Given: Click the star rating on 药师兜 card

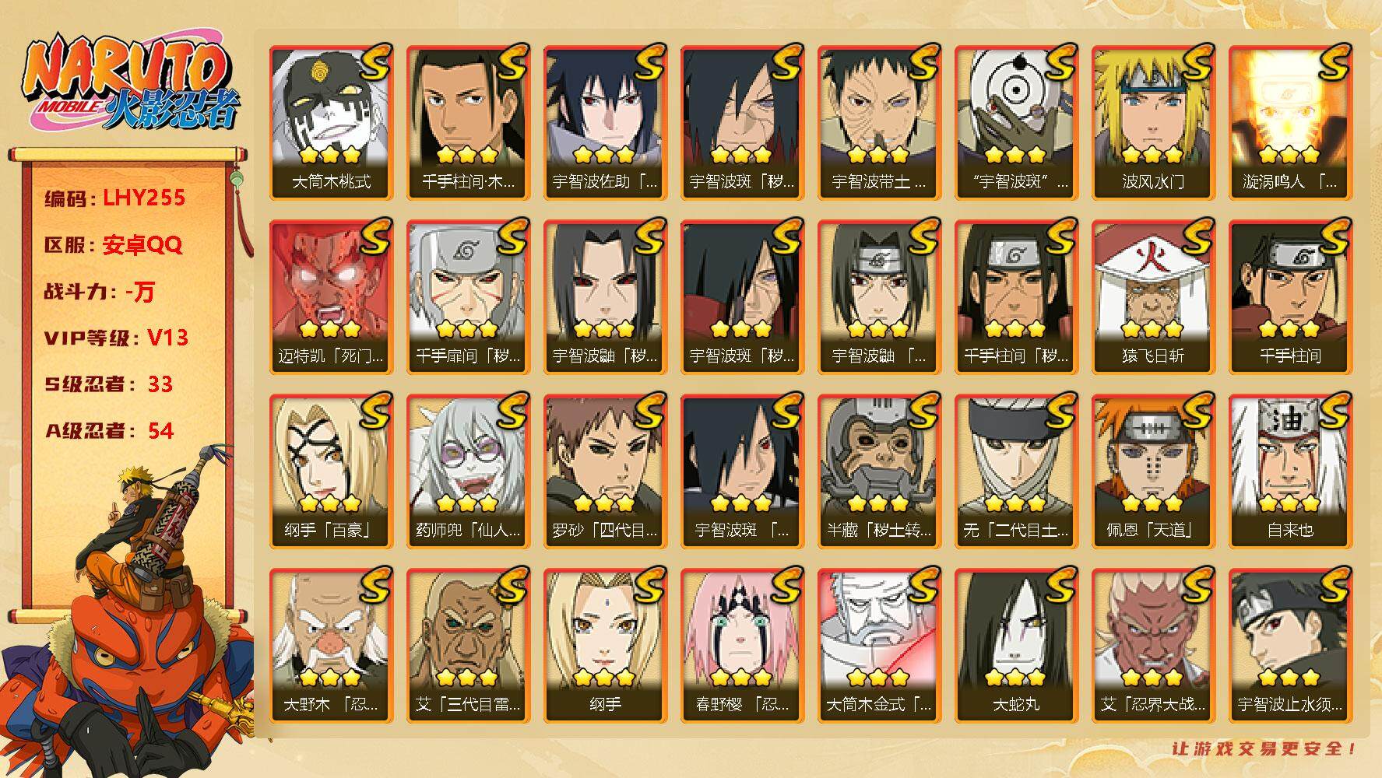Looking at the screenshot, I should click(466, 503).
